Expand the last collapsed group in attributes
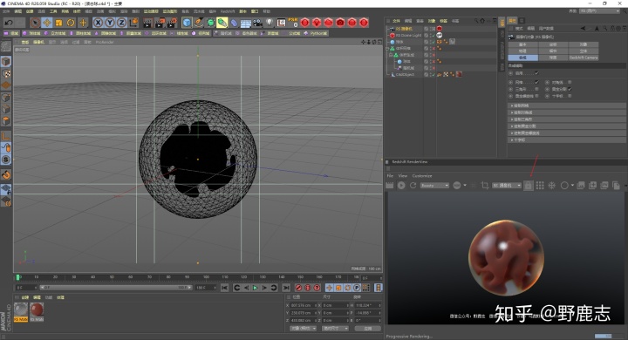 pos(566,139)
